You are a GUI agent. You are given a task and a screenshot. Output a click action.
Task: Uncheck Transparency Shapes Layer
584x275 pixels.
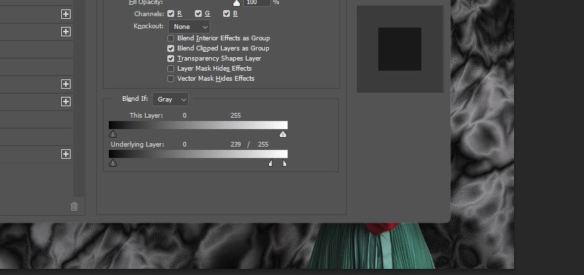tap(171, 58)
